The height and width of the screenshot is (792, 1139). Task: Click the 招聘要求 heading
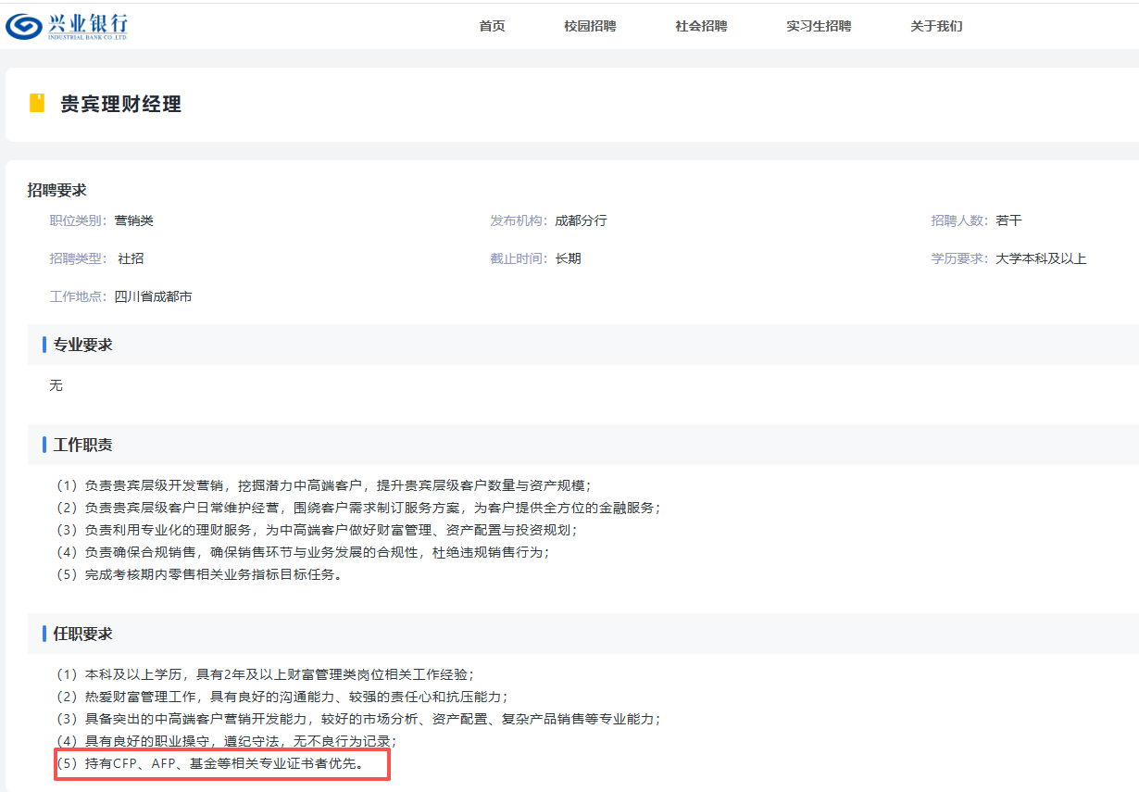[x=56, y=190]
